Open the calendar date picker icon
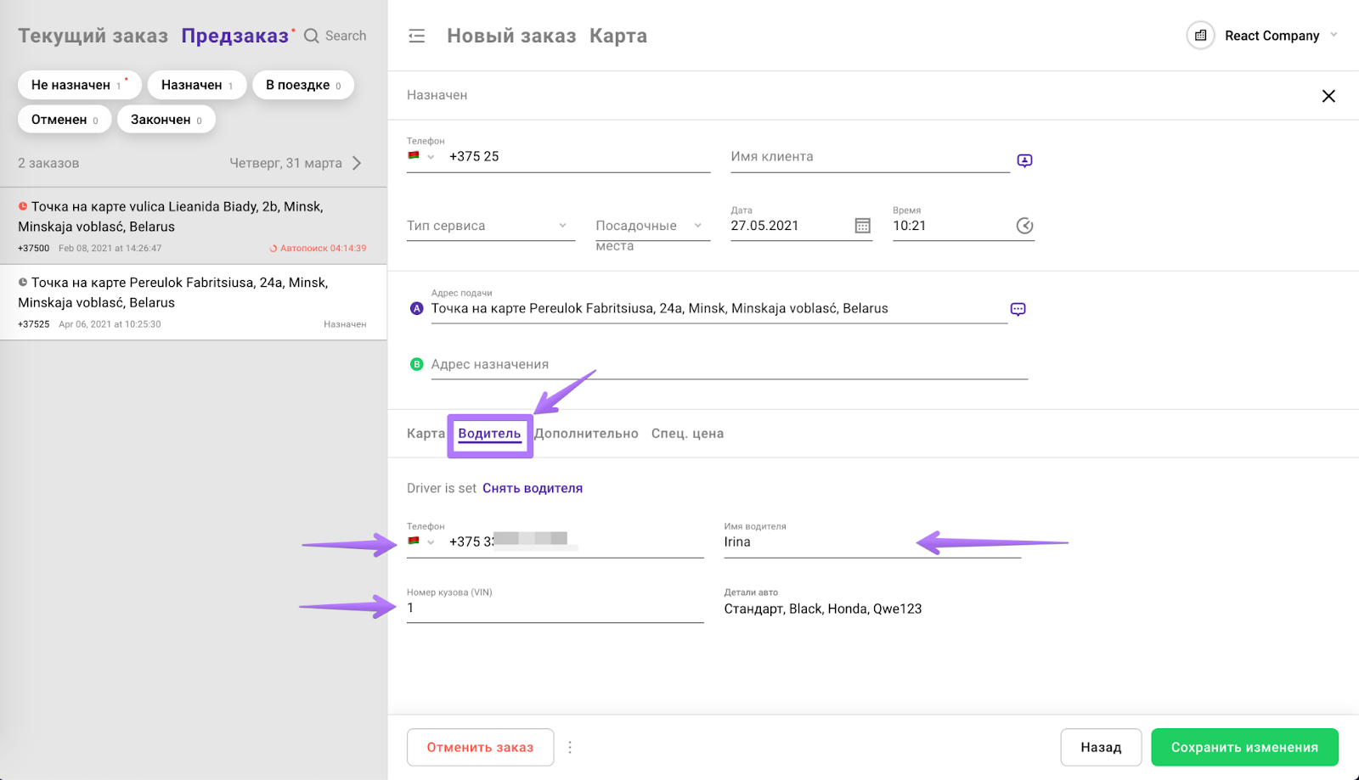 pos(862,226)
